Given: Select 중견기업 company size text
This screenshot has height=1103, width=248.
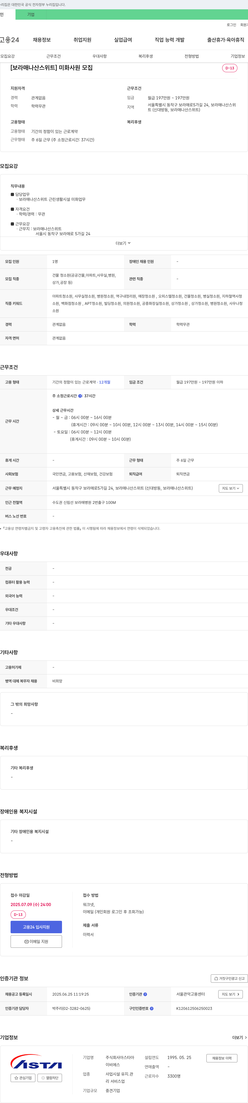Looking at the screenshot, I should coord(113,1091).
